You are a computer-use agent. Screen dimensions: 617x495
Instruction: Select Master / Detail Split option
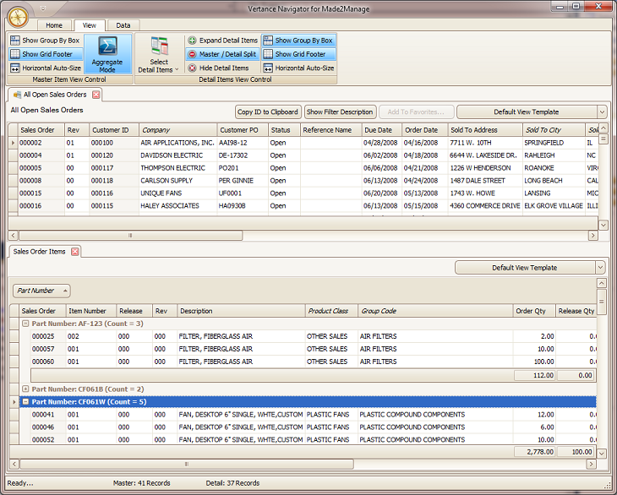223,54
